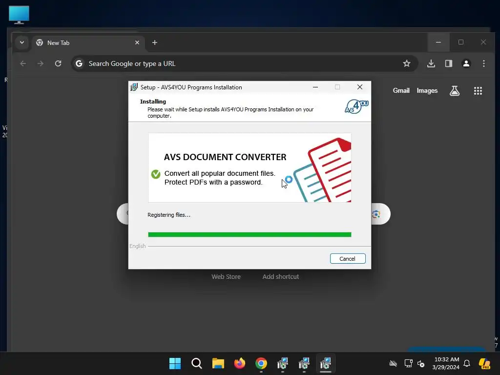Open Chrome downloads icon
500x375 pixels.
(431, 63)
